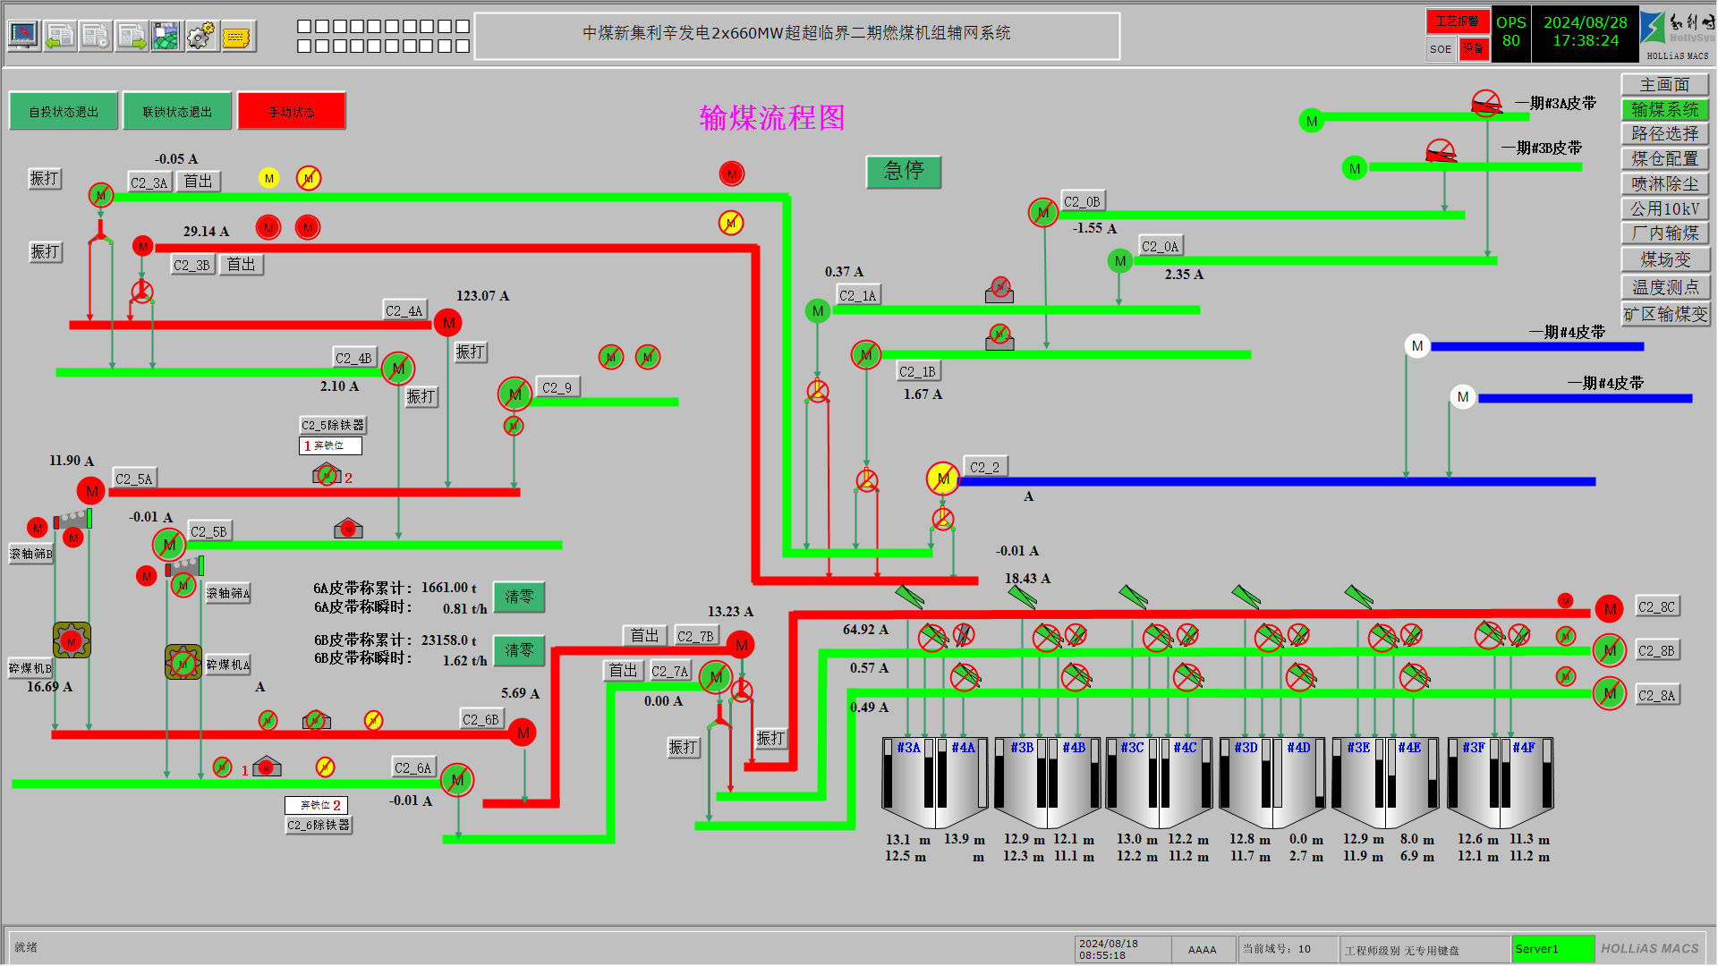Screen dimensions: 1718x966
Task: Click the green map window toolbar icon
Action: coord(166,36)
